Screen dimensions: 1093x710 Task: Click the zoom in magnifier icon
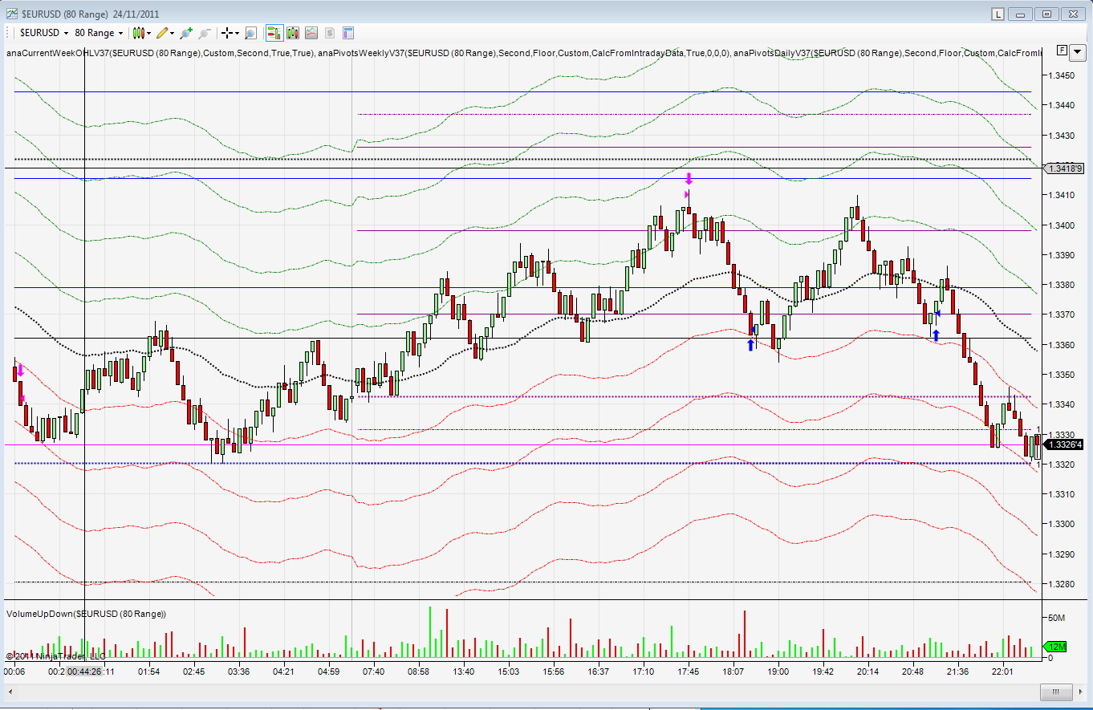click(186, 33)
